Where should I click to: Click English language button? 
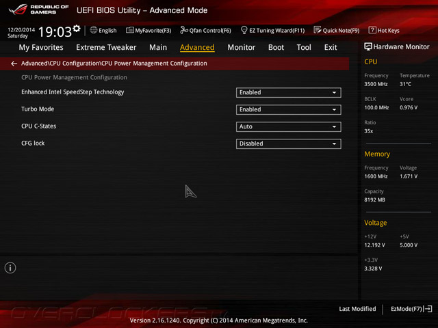pos(107,30)
